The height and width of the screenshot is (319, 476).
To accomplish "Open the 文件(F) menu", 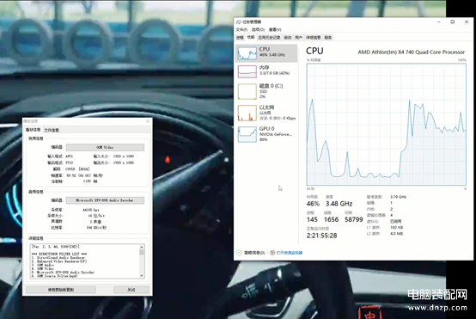I will (241, 29).
